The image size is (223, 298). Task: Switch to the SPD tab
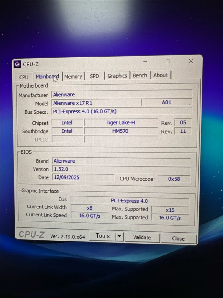[x=95, y=76]
